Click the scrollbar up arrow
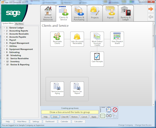The width and height of the screenshot is (156, 128). click(153, 23)
